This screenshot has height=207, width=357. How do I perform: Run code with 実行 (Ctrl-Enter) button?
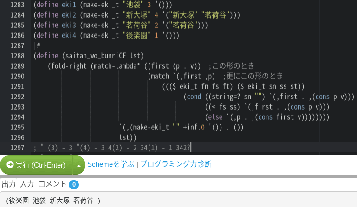pos(36,165)
